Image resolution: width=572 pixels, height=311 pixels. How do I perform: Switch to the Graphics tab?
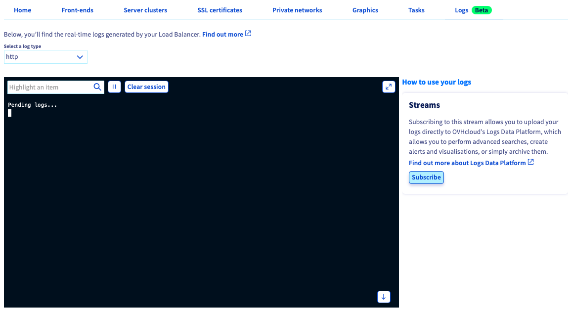coord(365,10)
